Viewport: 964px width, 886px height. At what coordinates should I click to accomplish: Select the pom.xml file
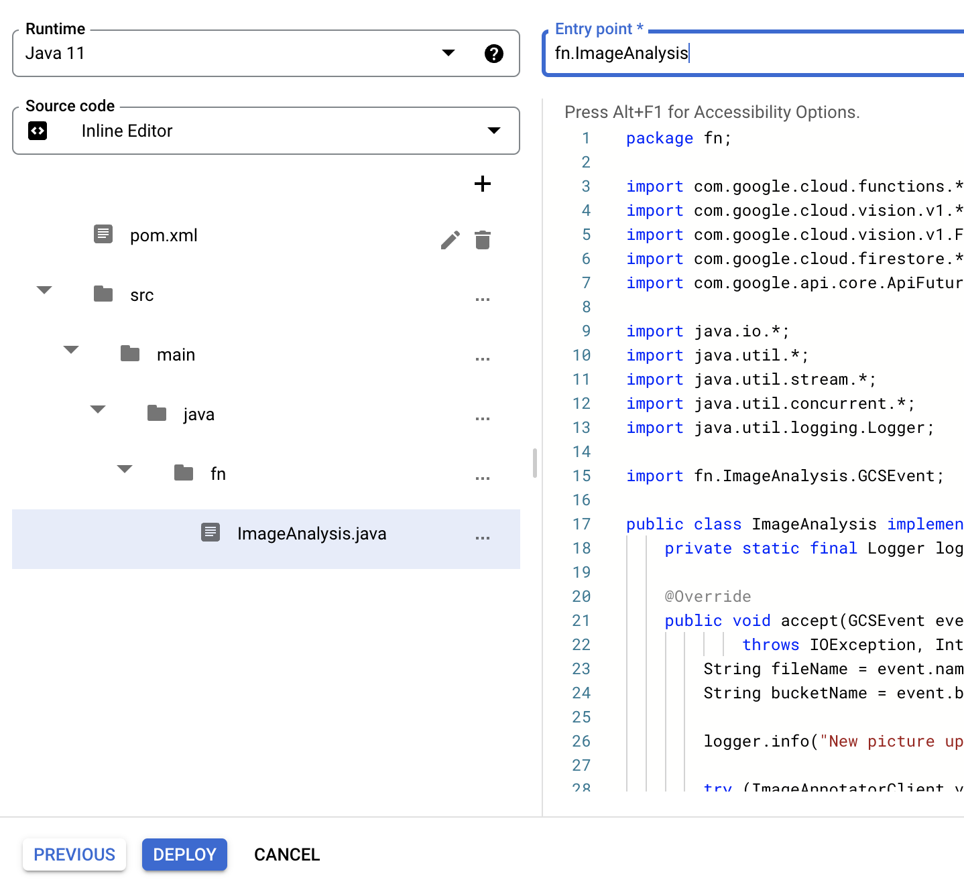(164, 236)
